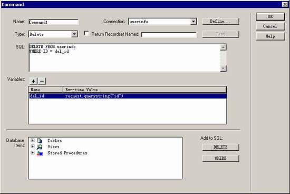This screenshot has width=290, height=194.
Task: Click SQL box scroll down arrow
Action: click(x=223, y=68)
